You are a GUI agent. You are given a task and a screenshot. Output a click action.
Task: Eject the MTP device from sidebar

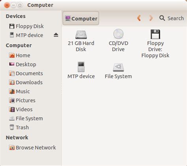pyautogui.click(x=56, y=35)
